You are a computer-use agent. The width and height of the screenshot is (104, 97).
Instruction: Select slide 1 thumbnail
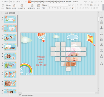tap(10, 19)
